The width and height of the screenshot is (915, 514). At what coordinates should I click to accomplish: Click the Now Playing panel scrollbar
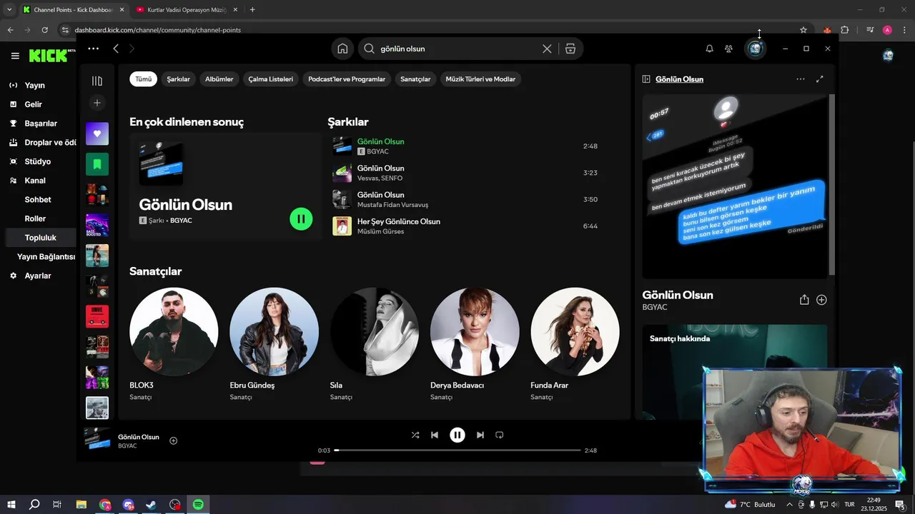[x=831, y=184]
